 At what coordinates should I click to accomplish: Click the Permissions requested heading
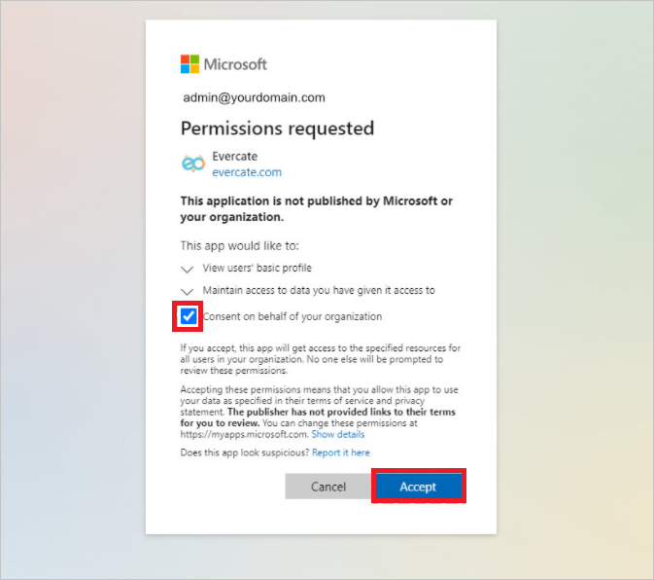point(277,128)
